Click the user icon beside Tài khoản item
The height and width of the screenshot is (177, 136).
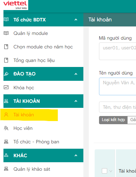(x=6, y=114)
